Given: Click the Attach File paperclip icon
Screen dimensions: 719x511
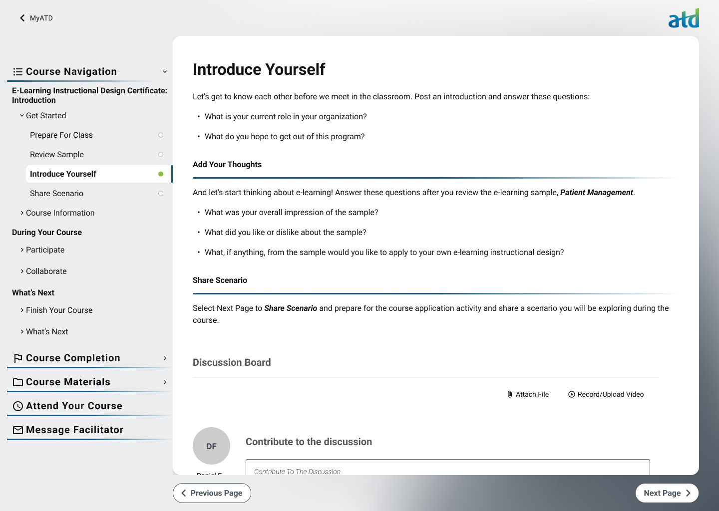Looking at the screenshot, I should [x=510, y=394].
